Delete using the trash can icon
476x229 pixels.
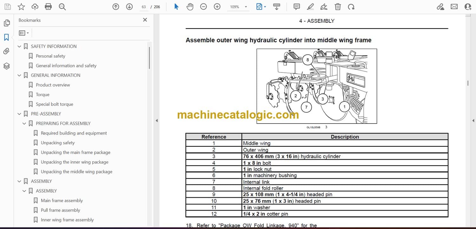coord(338,7)
